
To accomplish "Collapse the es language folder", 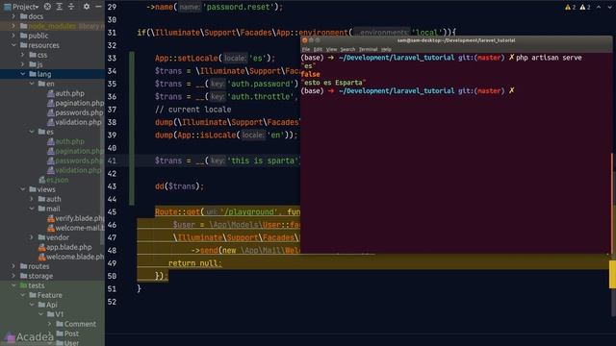I will [x=32, y=132].
